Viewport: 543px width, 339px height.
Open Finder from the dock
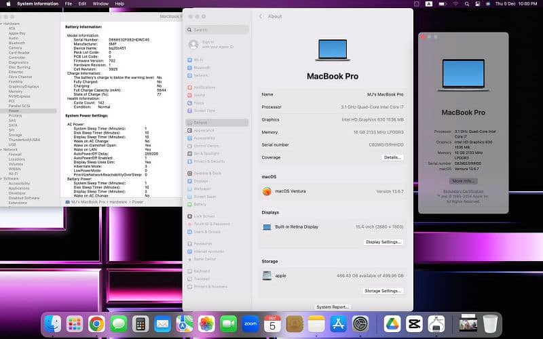click(53, 324)
